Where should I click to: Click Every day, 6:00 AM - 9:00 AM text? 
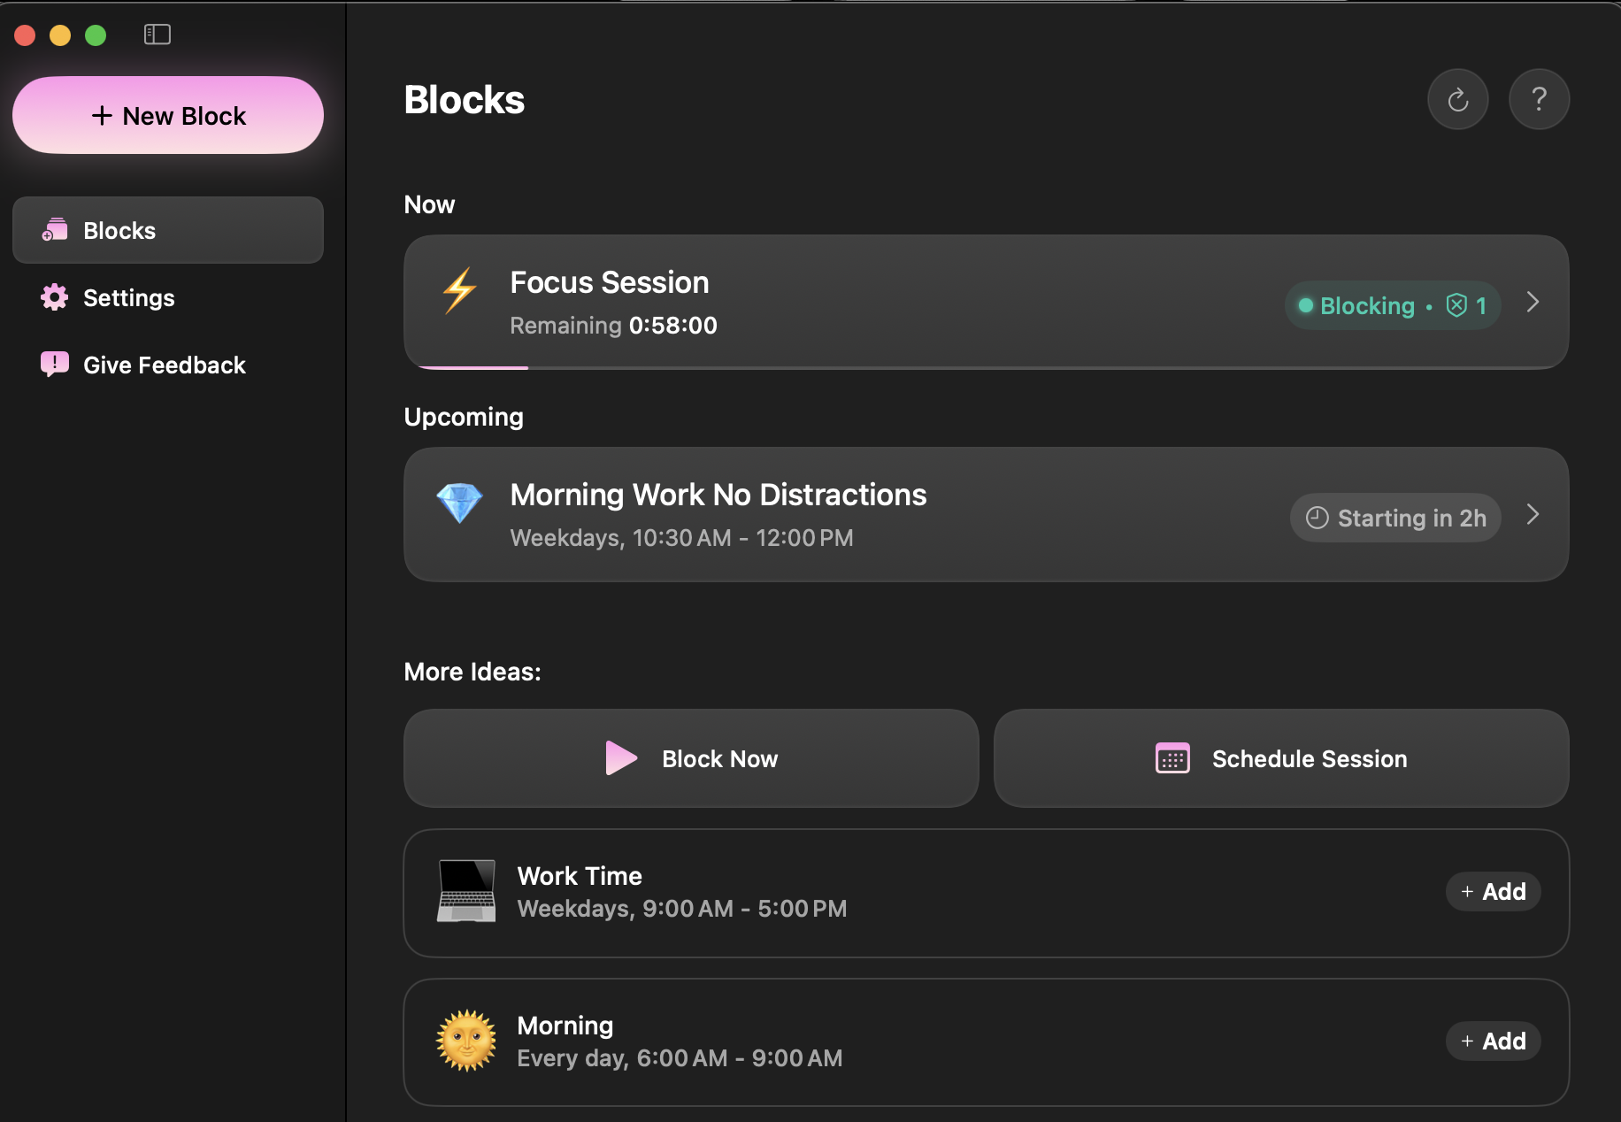pyautogui.click(x=680, y=1058)
